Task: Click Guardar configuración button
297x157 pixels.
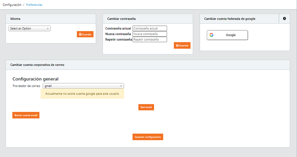Action: (148, 137)
